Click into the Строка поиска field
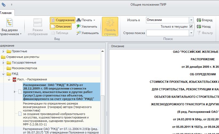This screenshot has height=134, width=219. tap(168, 33)
